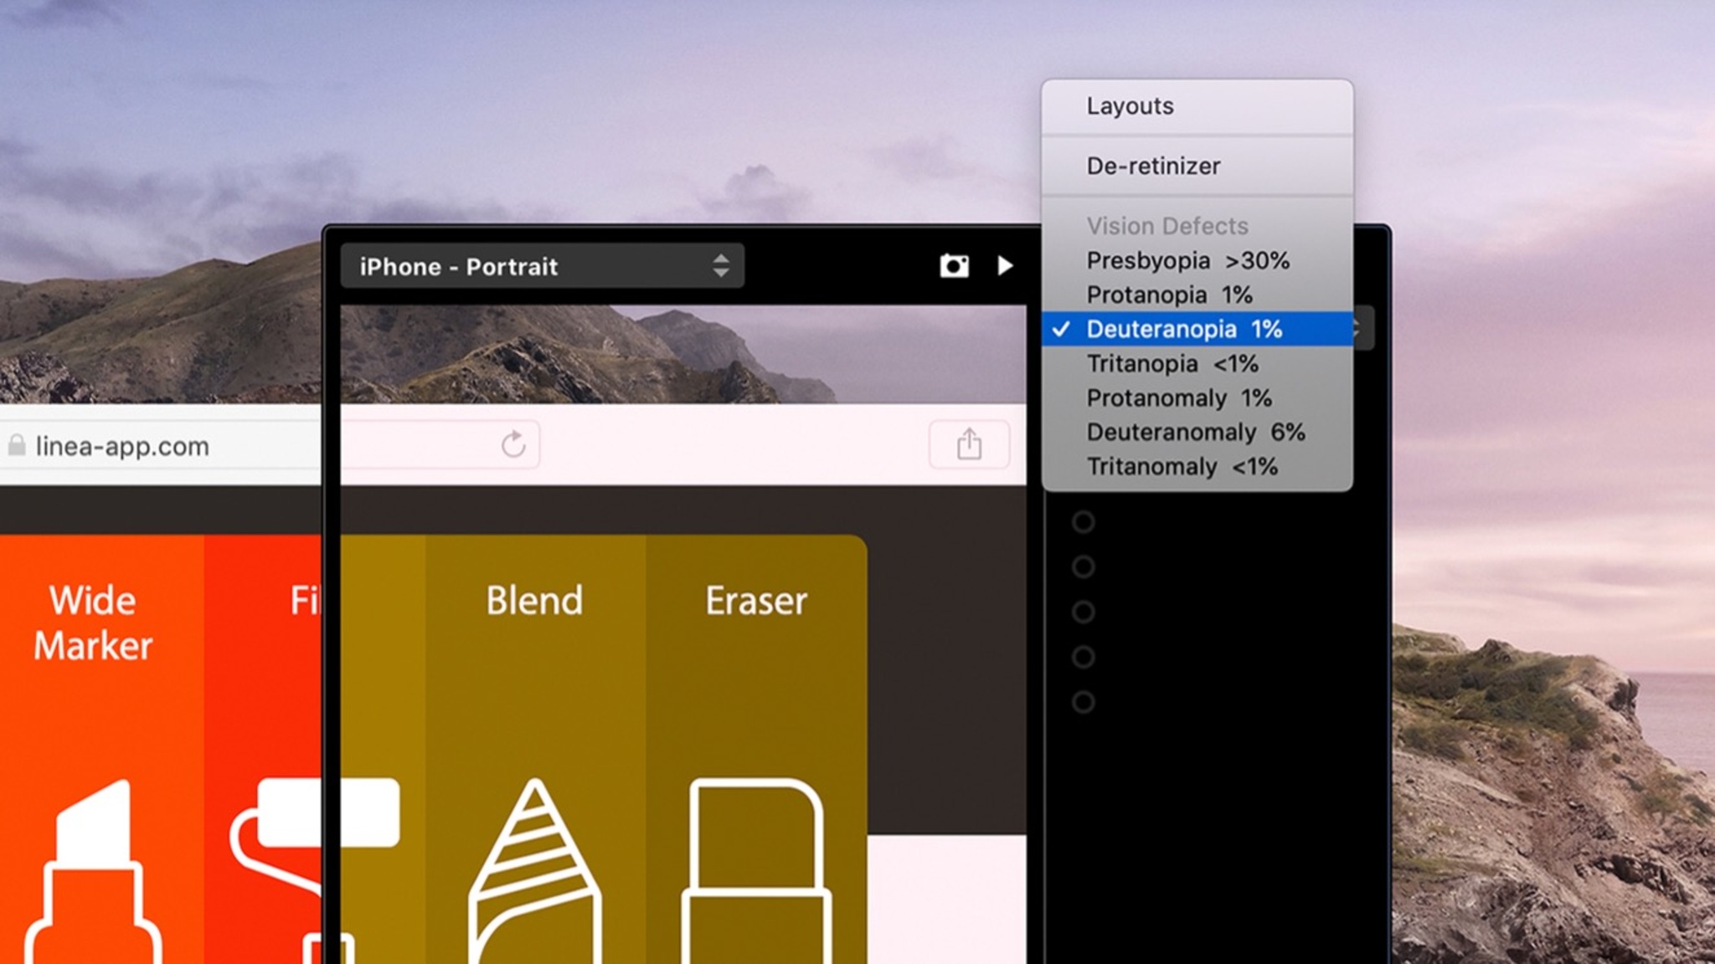Click the reload/refresh icon in browser
This screenshot has height=964, width=1715.
click(511, 445)
